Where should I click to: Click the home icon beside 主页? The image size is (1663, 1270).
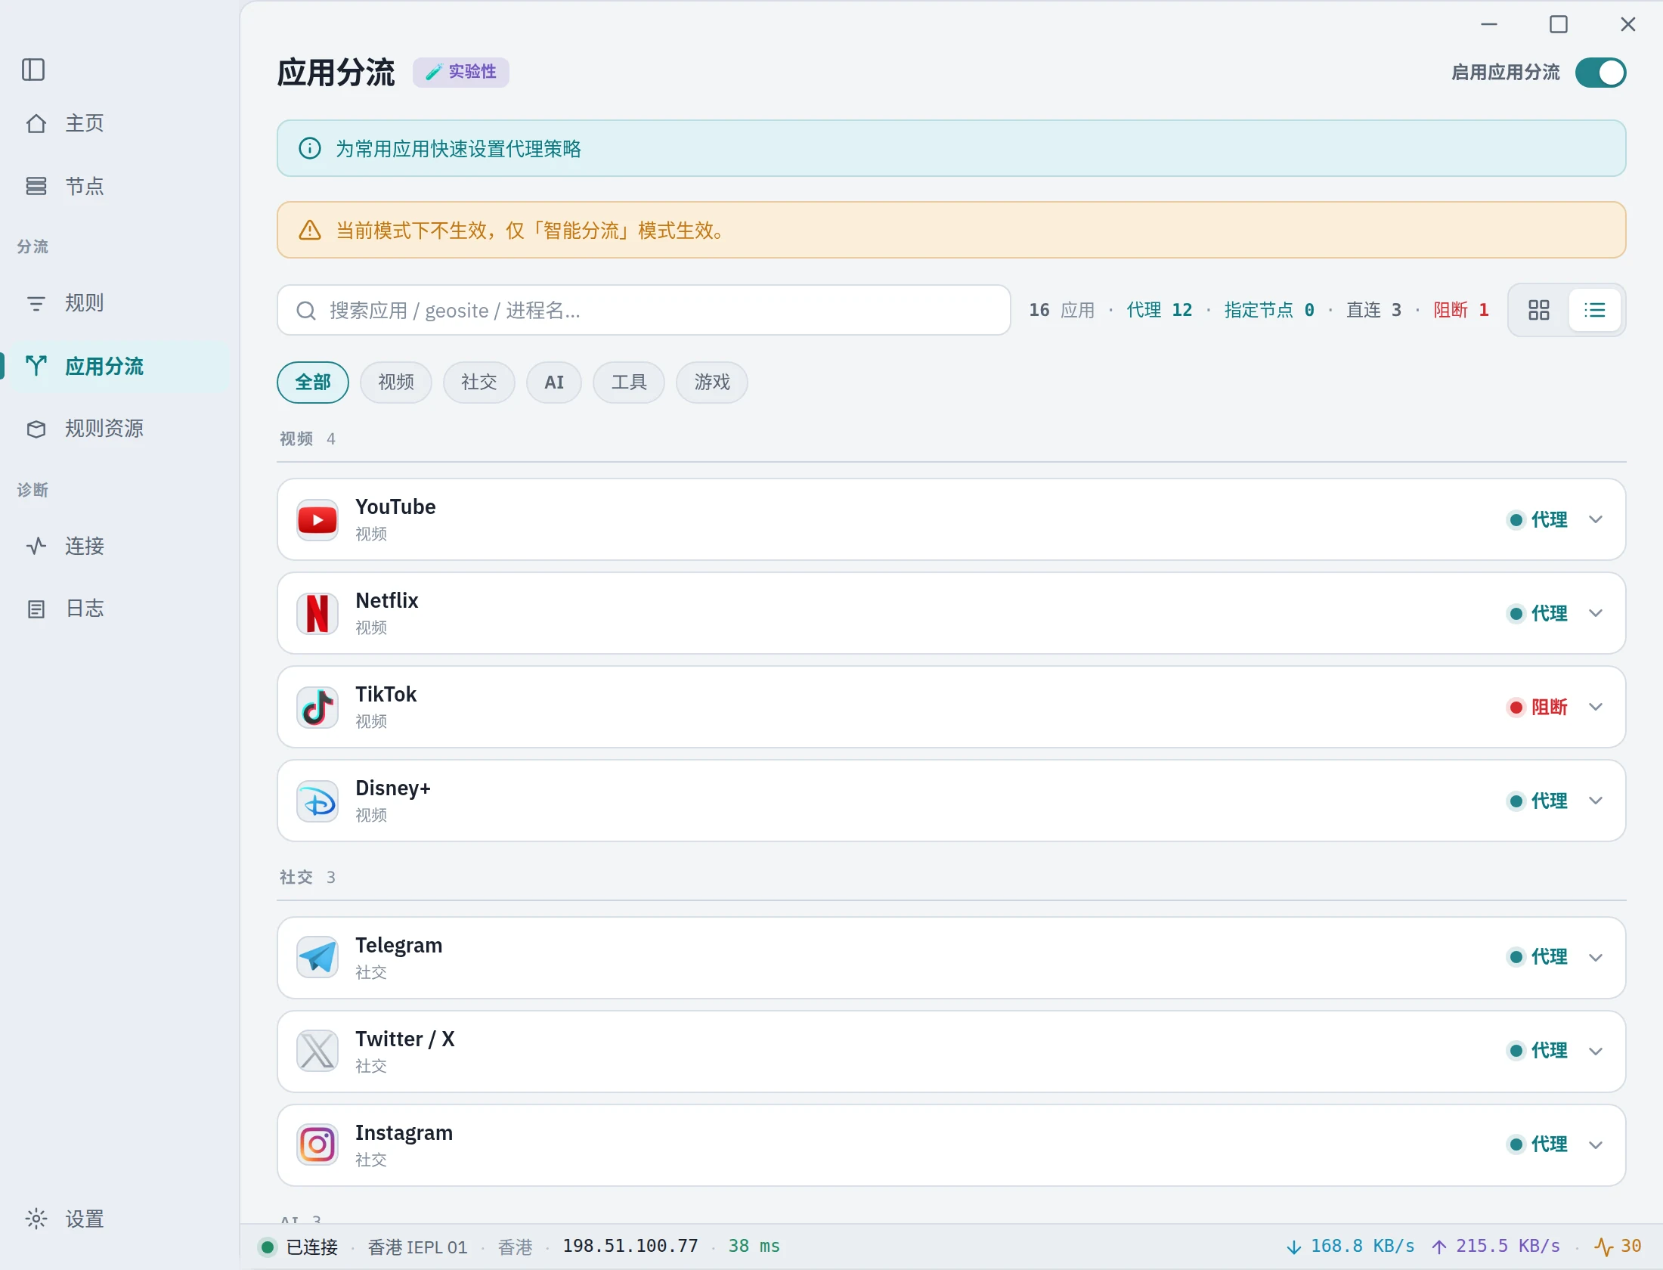[x=36, y=123]
